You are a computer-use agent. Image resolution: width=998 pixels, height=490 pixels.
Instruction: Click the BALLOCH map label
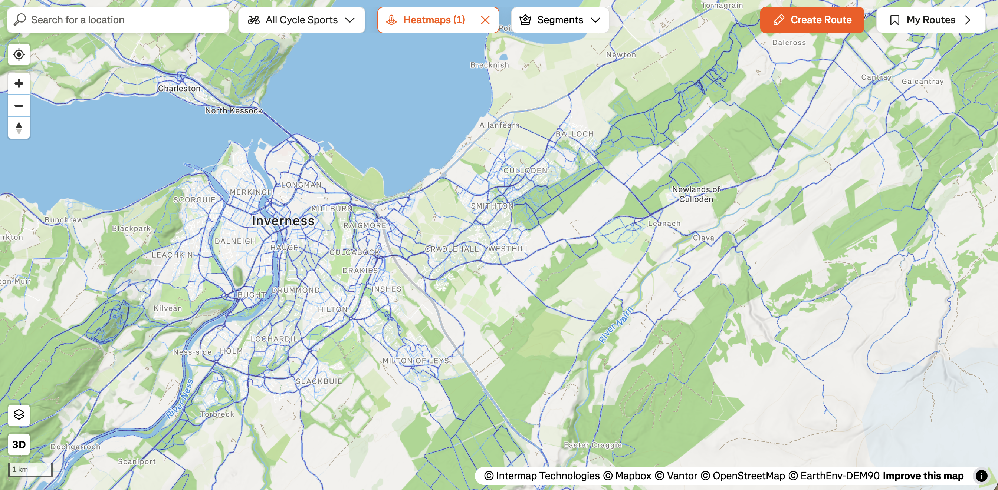pos(575,134)
